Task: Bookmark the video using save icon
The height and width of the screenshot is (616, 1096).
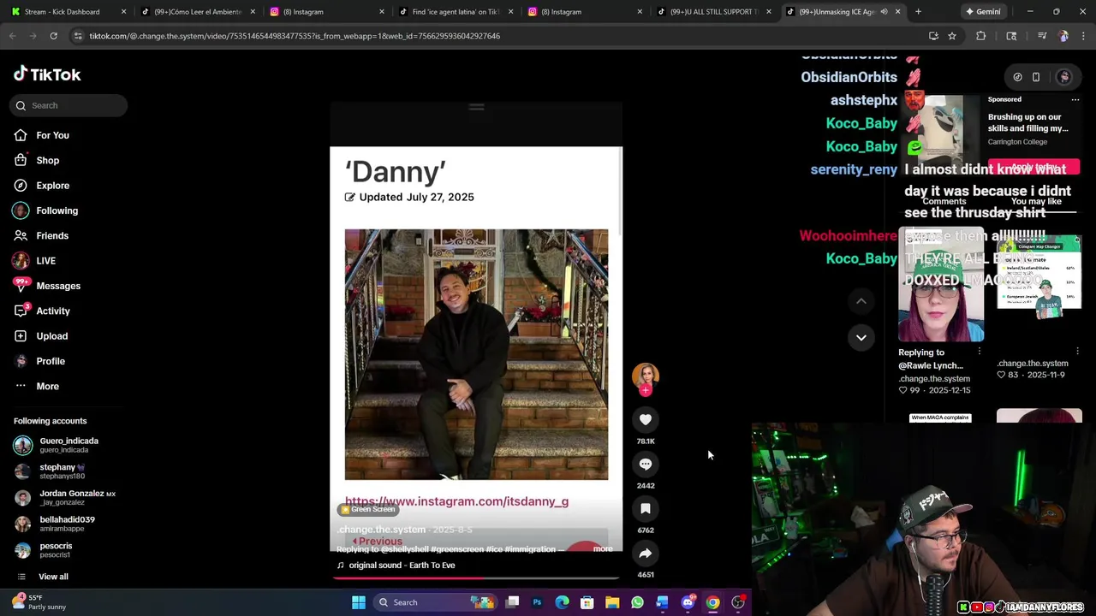Action: pos(646,508)
